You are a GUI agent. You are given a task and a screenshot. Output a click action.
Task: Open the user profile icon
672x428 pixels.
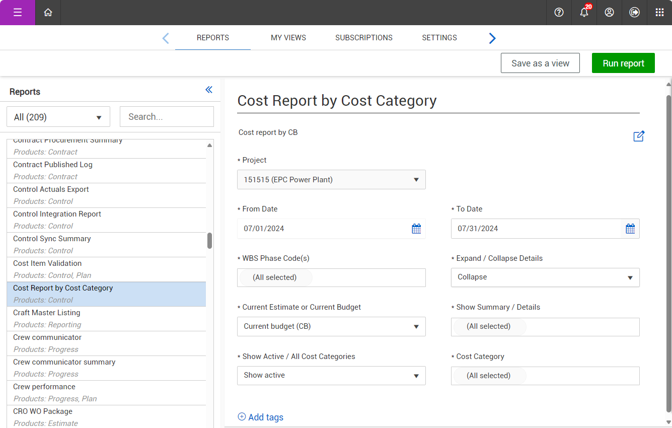pos(609,13)
